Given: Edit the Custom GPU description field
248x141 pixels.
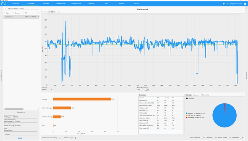Looking at the screenshot, I should pyautogui.click(x=21, y=121).
